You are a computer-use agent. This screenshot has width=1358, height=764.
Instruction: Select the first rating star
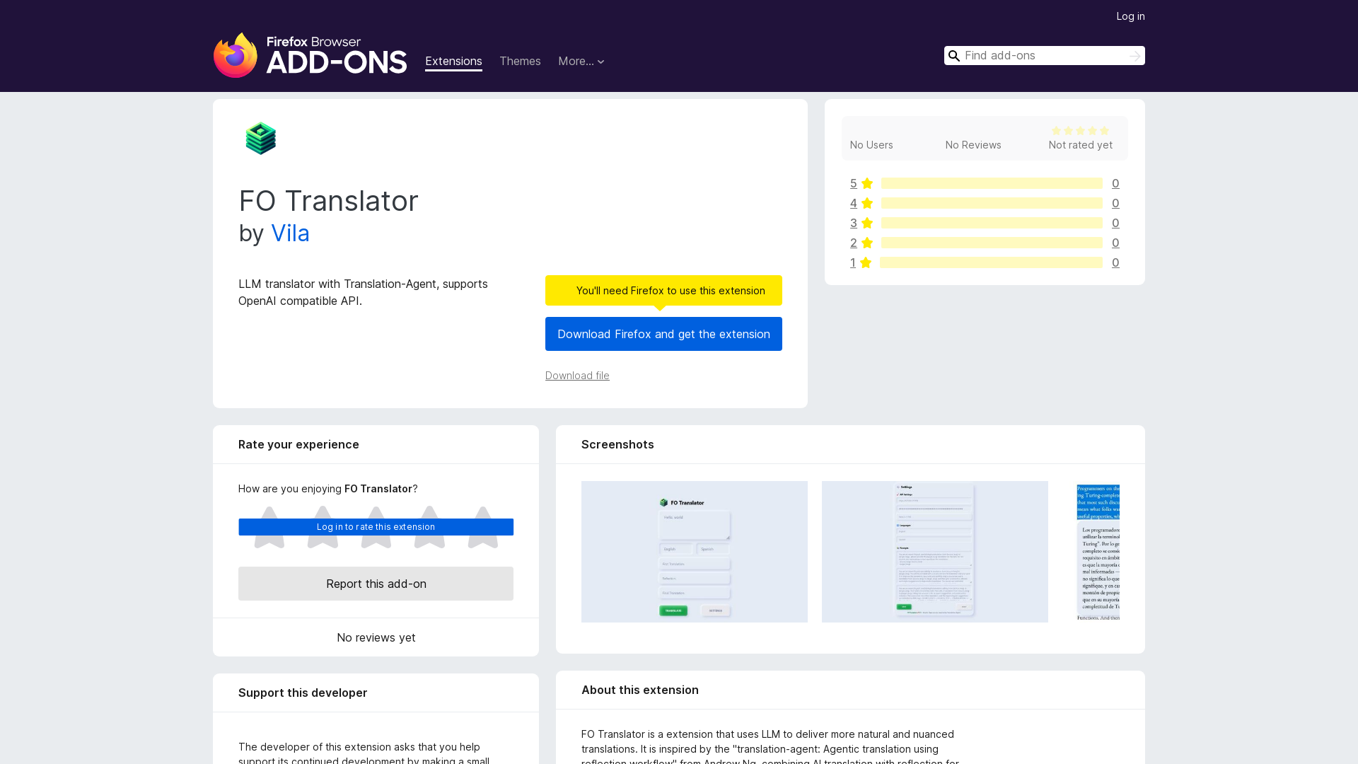coord(269,527)
